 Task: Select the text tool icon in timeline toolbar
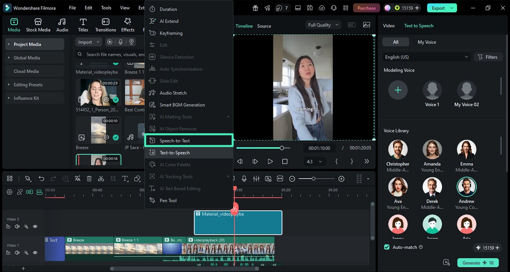pos(125,179)
